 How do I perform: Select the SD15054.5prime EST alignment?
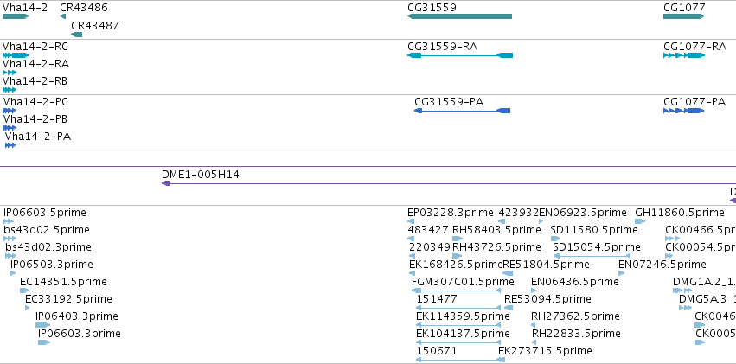coord(592,256)
